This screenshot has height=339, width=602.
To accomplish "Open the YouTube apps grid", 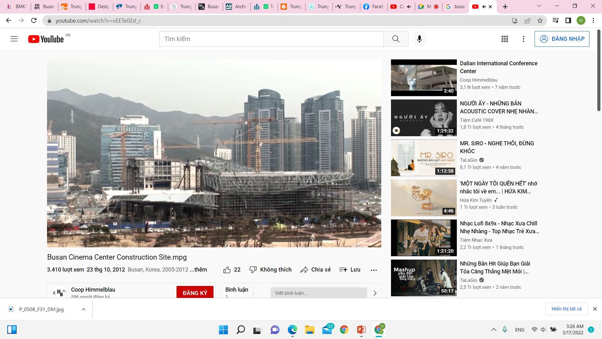I will coord(504,39).
